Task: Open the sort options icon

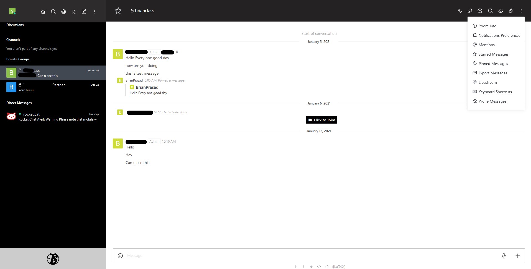Action: pos(74,12)
